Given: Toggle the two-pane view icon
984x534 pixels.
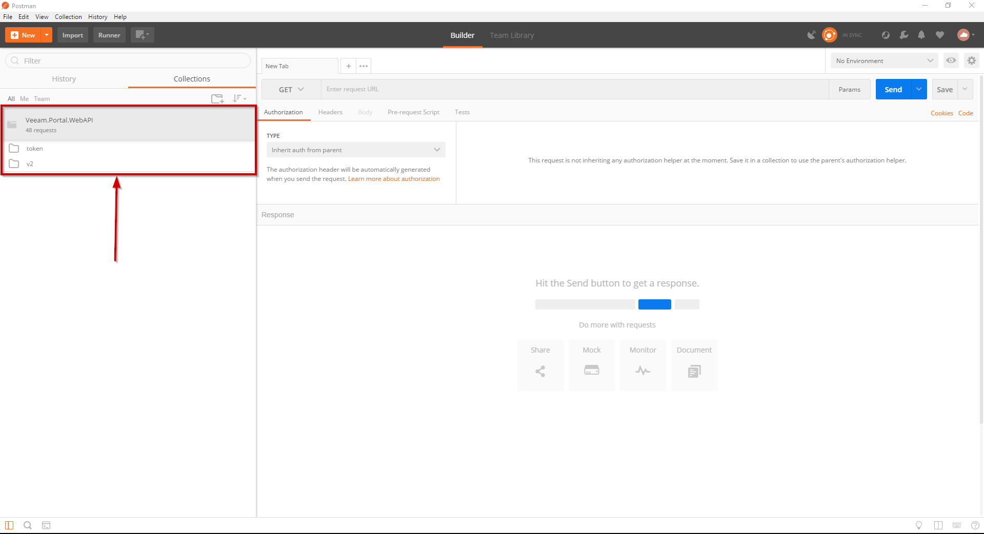Looking at the screenshot, I should pos(938,525).
